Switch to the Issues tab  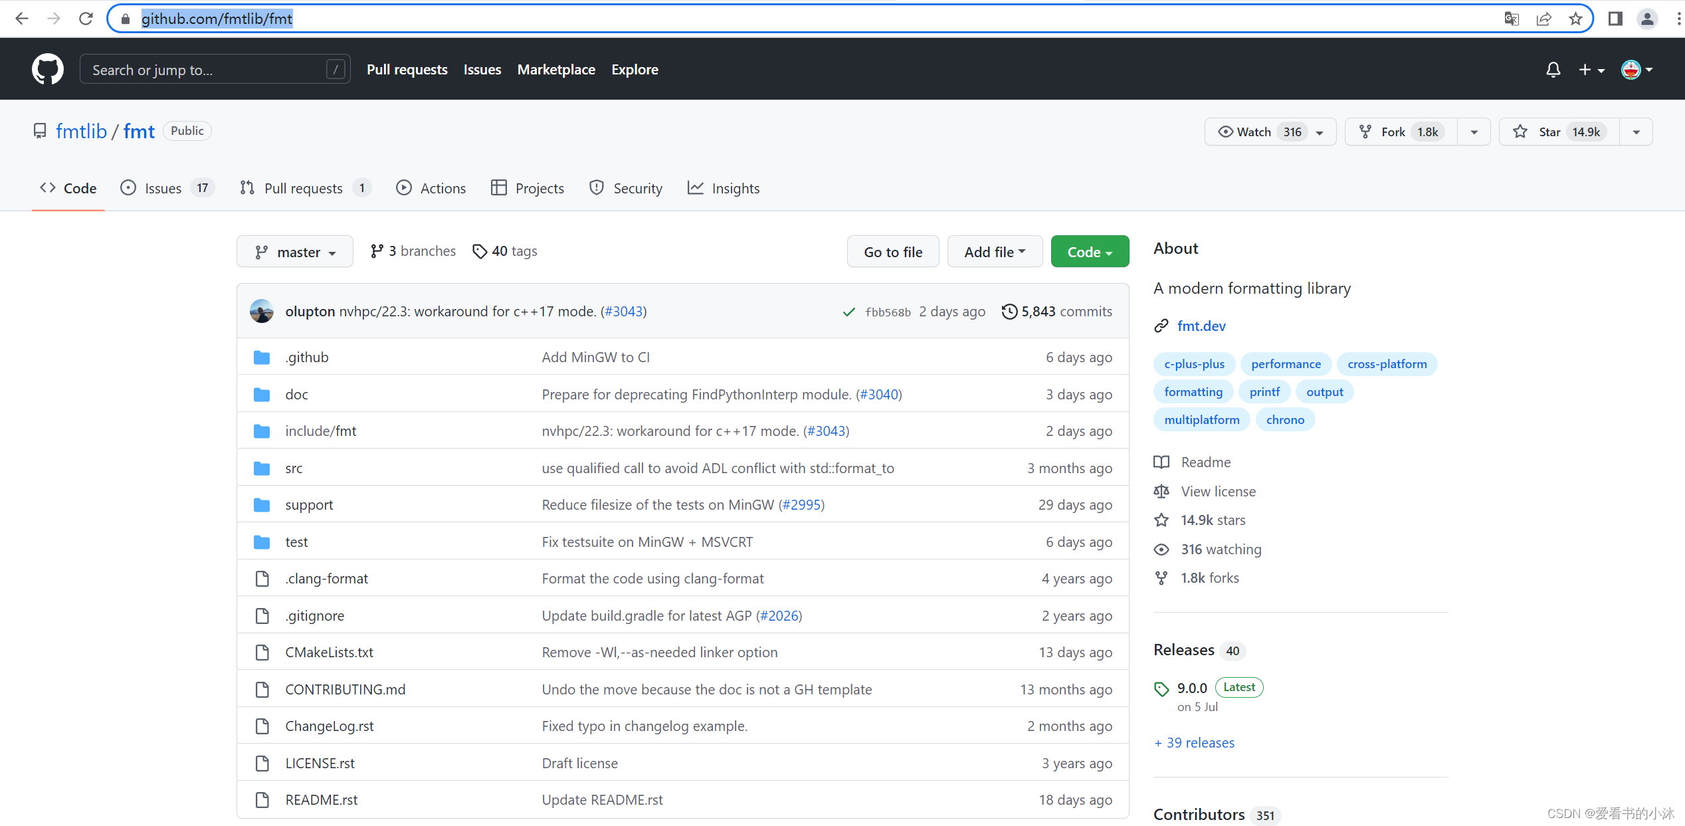pyautogui.click(x=166, y=188)
